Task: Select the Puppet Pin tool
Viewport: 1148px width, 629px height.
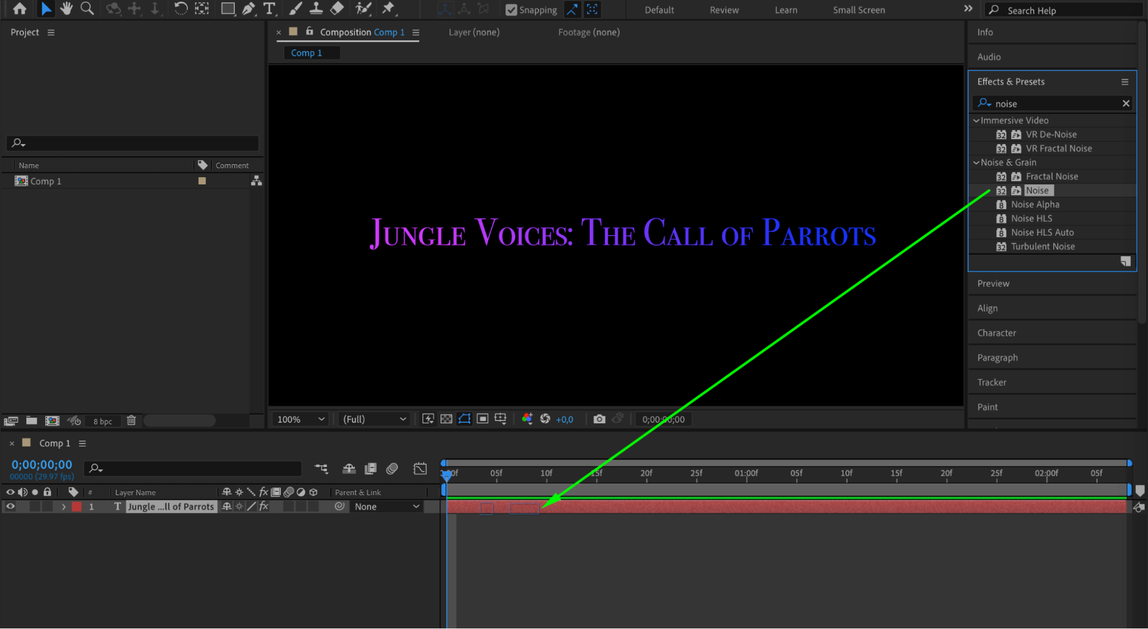Action: coord(388,9)
